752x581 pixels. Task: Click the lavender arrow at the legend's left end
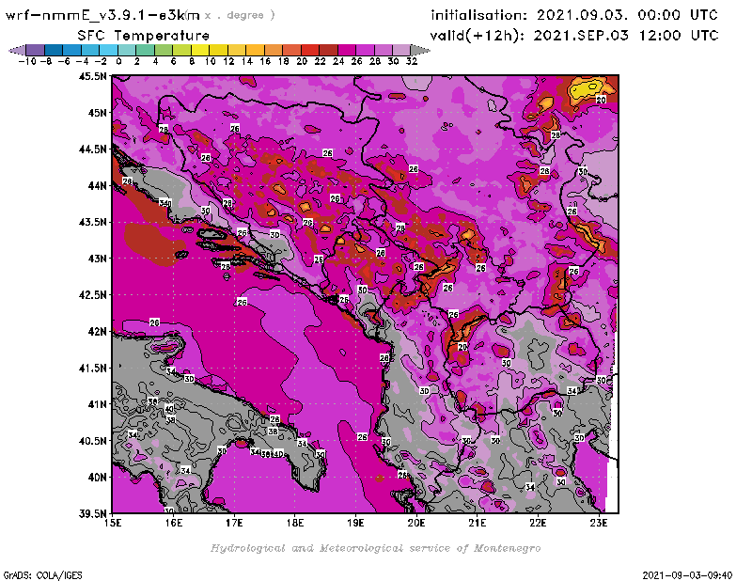pos(17,50)
